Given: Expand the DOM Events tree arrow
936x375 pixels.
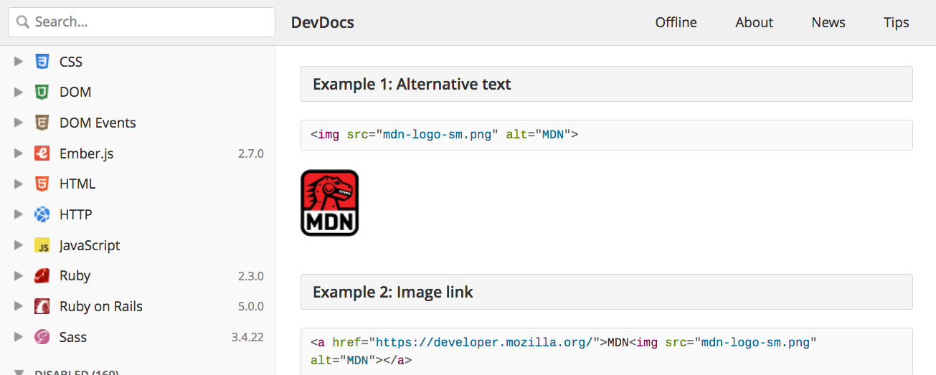Looking at the screenshot, I should (19, 123).
